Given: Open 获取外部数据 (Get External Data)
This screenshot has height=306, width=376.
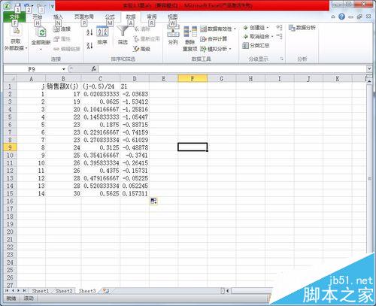Looking at the screenshot, I should tap(16, 38).
